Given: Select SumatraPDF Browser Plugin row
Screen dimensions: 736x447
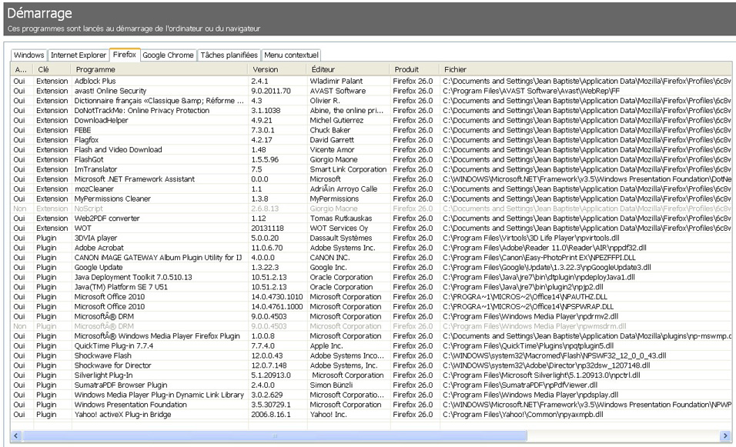Looking at the screenshot, I should [x=371, y=385].
